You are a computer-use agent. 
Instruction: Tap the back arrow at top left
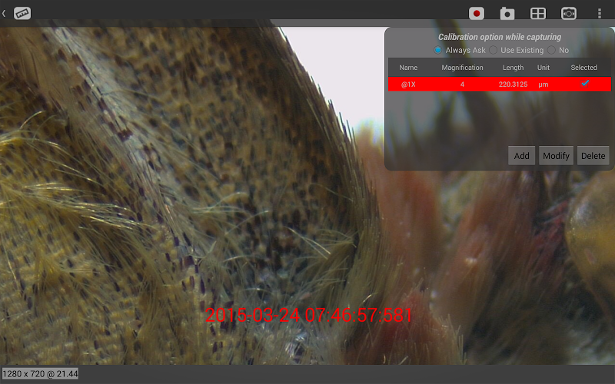4,13
